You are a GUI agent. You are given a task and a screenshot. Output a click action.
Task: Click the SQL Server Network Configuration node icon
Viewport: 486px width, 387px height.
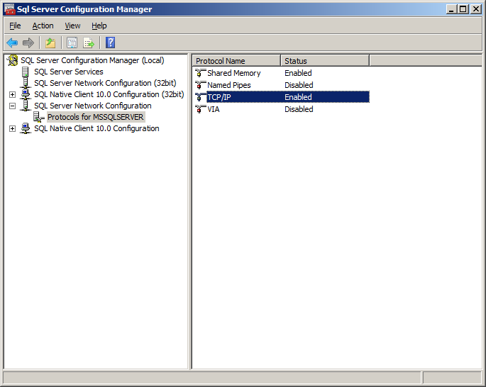tap(26, 106)
